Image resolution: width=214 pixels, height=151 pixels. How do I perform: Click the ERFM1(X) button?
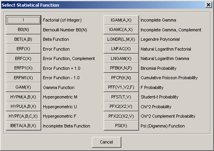23,78
